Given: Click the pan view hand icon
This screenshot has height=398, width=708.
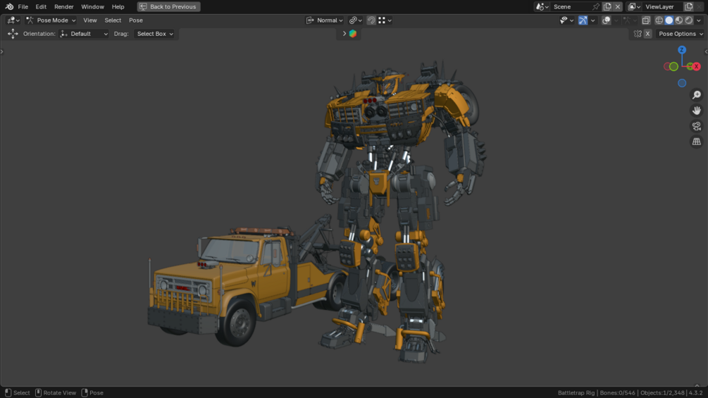Looking at the screenshot, I should coord(697,111).
